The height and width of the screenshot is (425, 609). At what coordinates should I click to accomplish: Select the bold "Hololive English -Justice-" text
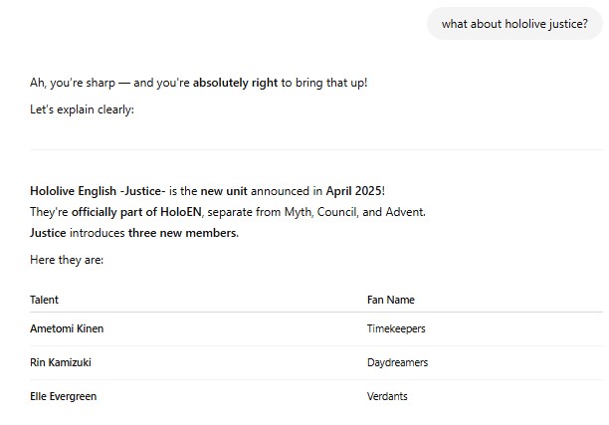[98, 191]
